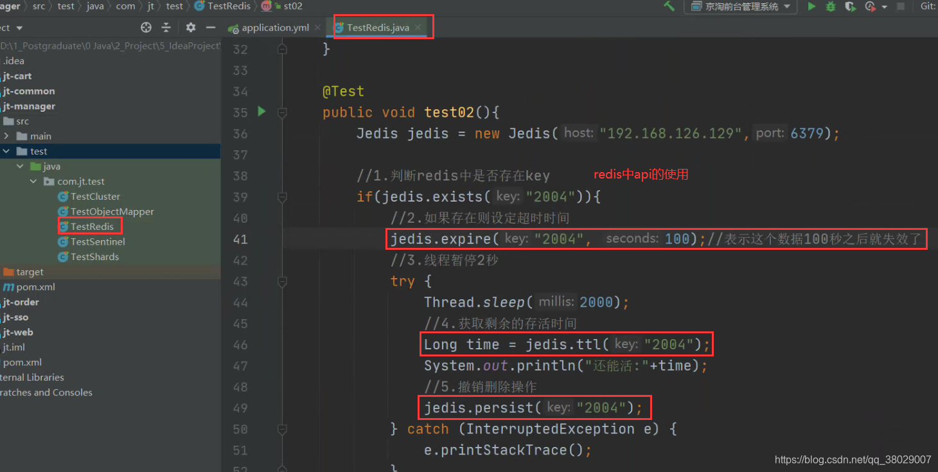The width and height of the screenshot is (938, 472).
Task: Expand the main folder in project tree
Action: coord(6,136)
